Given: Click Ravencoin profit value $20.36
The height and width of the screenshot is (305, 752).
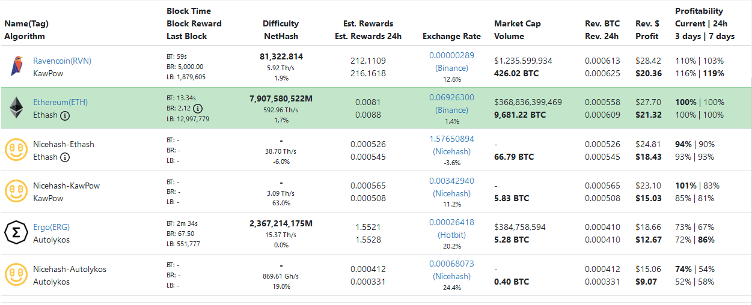Looking at the screenshot, I should [x=649, y=73].
